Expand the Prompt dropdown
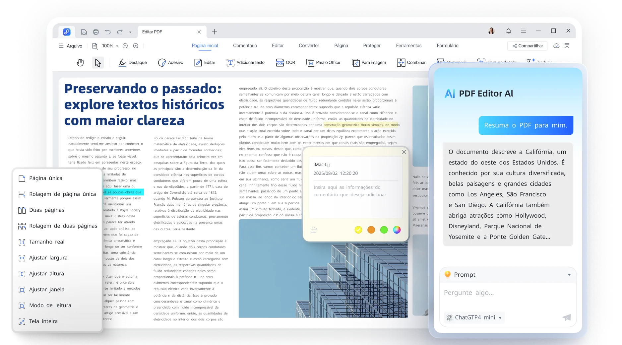This screenshot has height=345, width=622. pyautogui.click(x=569, y=275)
